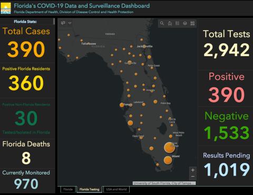This screenshot has height=195, width=253.
Task: Click the left stats panel scrollbar
Action: (x=54, y=22)
